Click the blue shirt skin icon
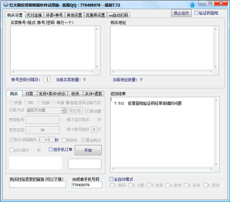The width and height of the screenshot is (230, 202). (x=203, y=4)
